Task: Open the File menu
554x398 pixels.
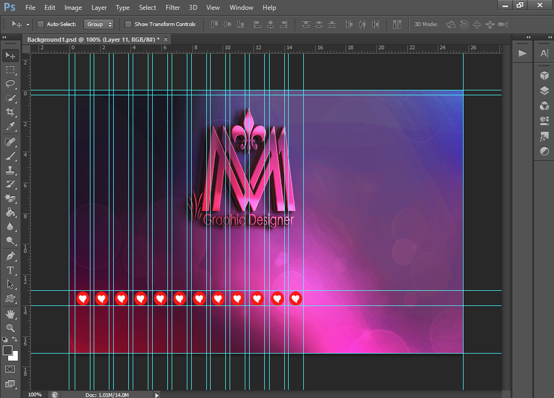Action: coord(30,8)
